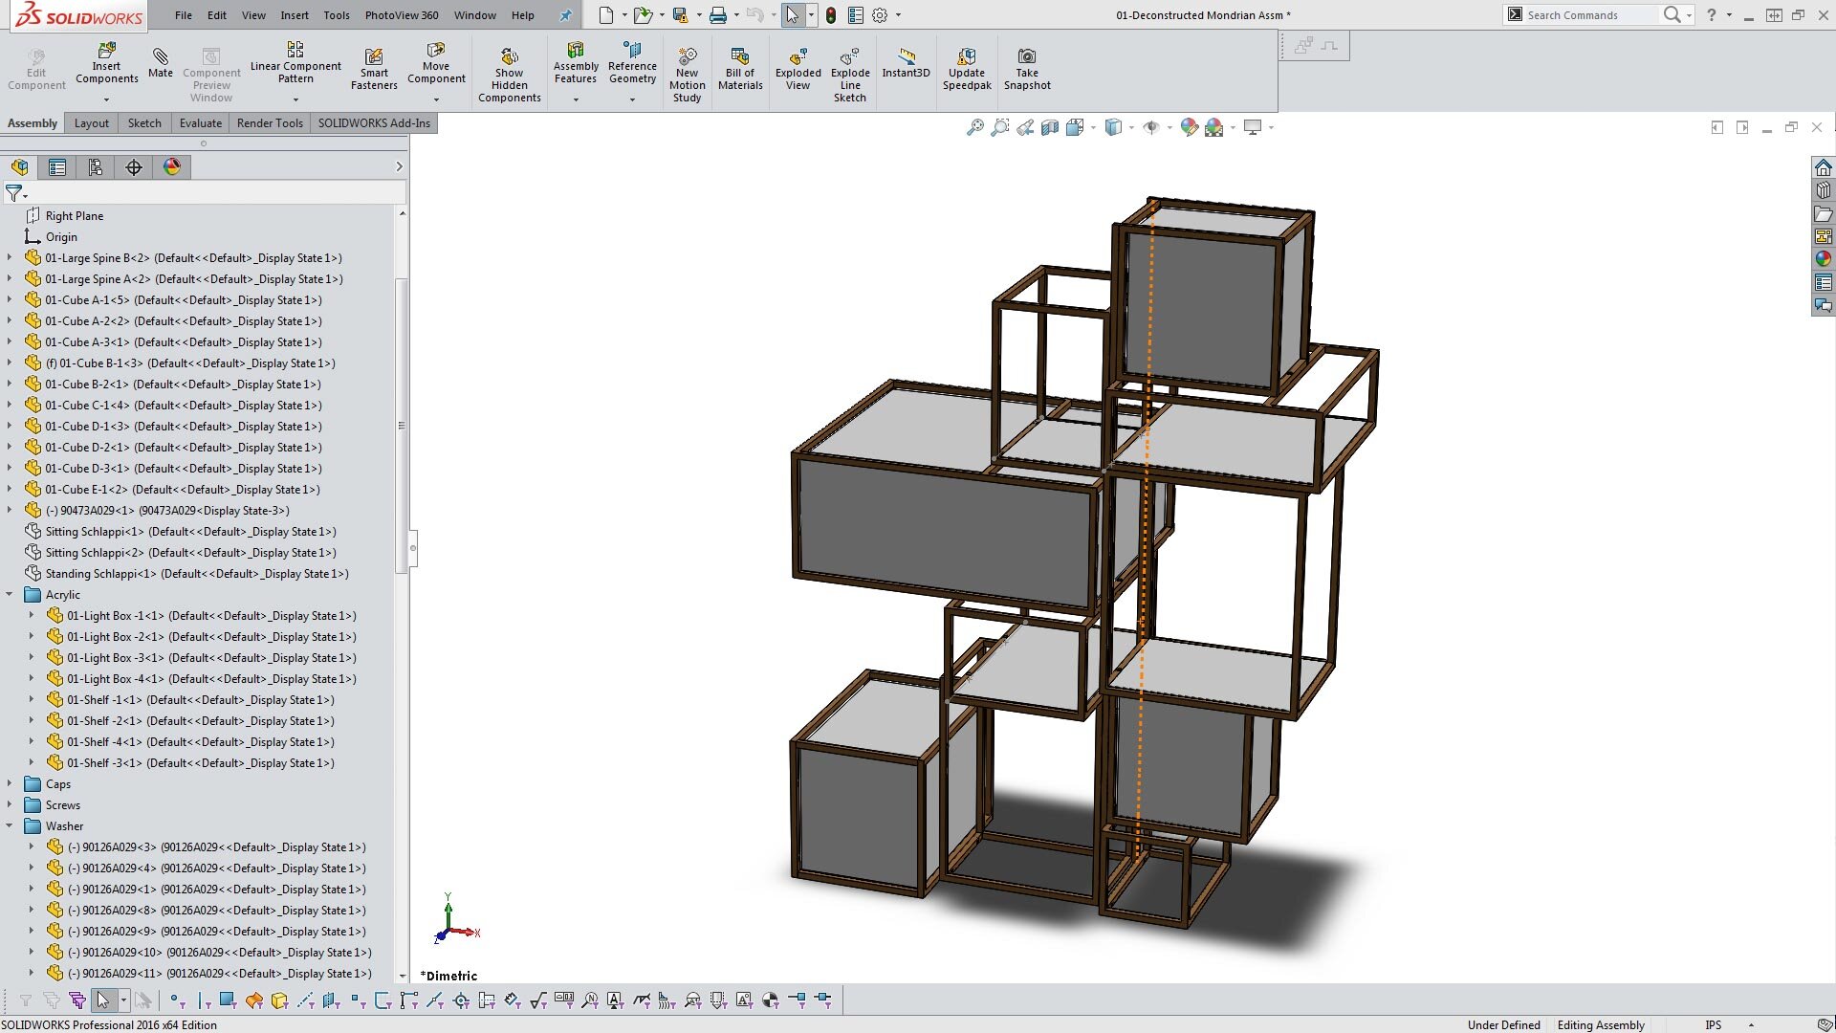1836x1033 pixels.
Task: Open Linear Component Pattern tool
Action: (x=295, y=62)
